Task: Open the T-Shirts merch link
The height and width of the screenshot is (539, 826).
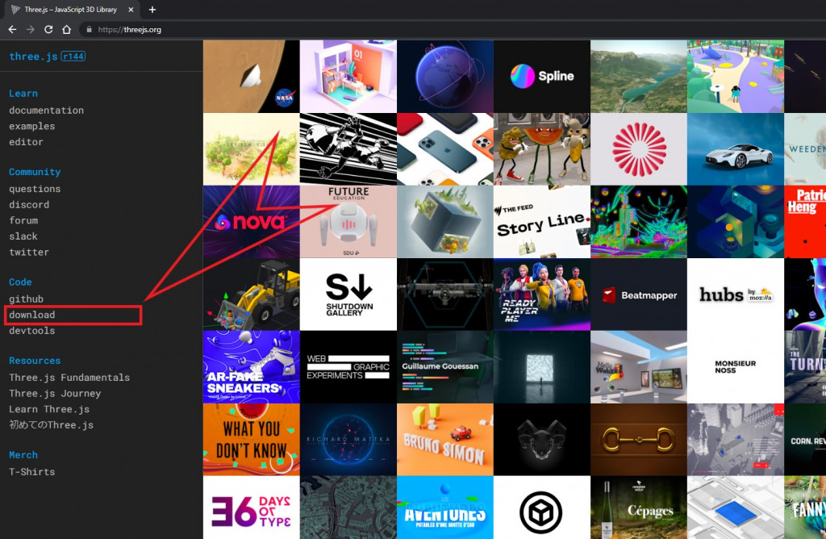Action: (x=32, y=471)
